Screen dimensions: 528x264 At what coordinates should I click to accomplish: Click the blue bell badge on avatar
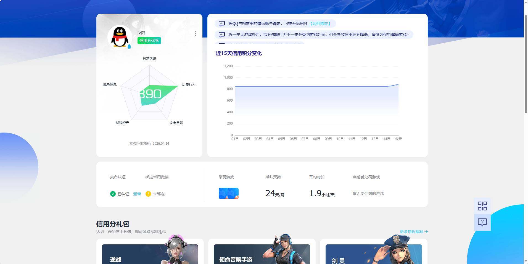click(x=129, y=46)
